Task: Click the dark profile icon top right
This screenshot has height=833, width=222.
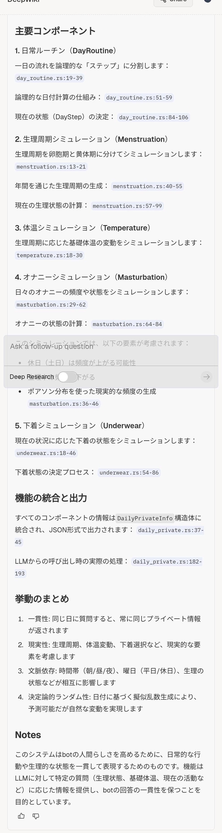Action: coord(208,1)
